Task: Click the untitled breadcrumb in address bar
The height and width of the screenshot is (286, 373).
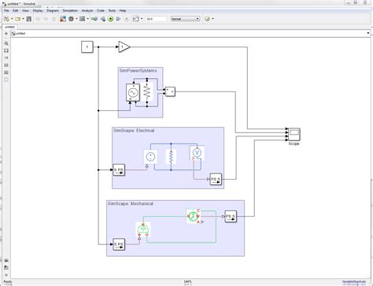Action: [x=20, y=34]
